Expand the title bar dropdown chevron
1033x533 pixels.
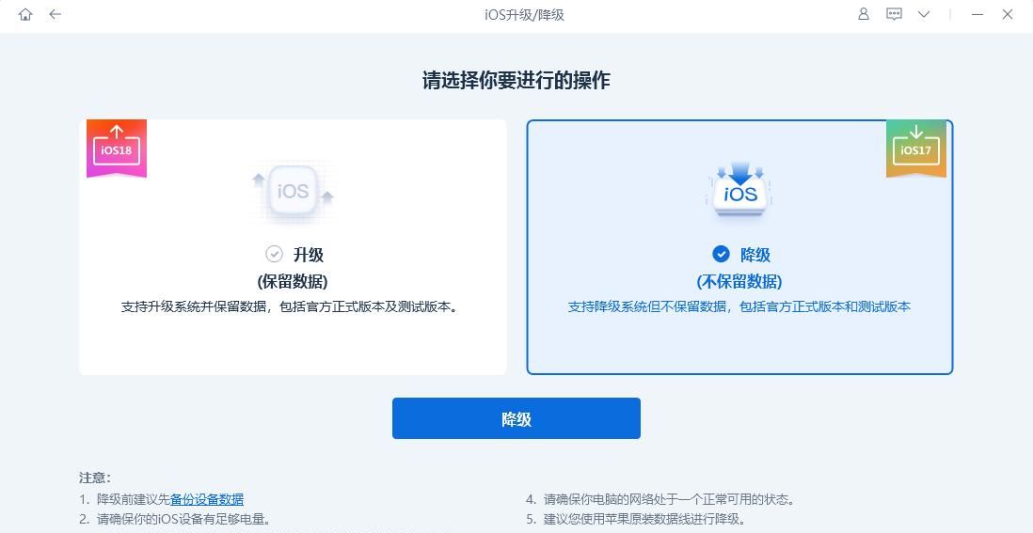[x=924, y=14]
